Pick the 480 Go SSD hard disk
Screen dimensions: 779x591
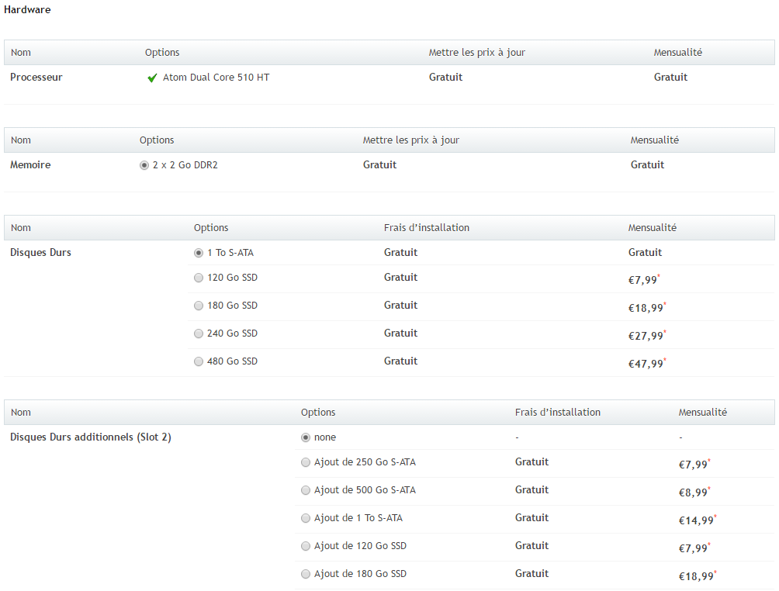(199, 361)
